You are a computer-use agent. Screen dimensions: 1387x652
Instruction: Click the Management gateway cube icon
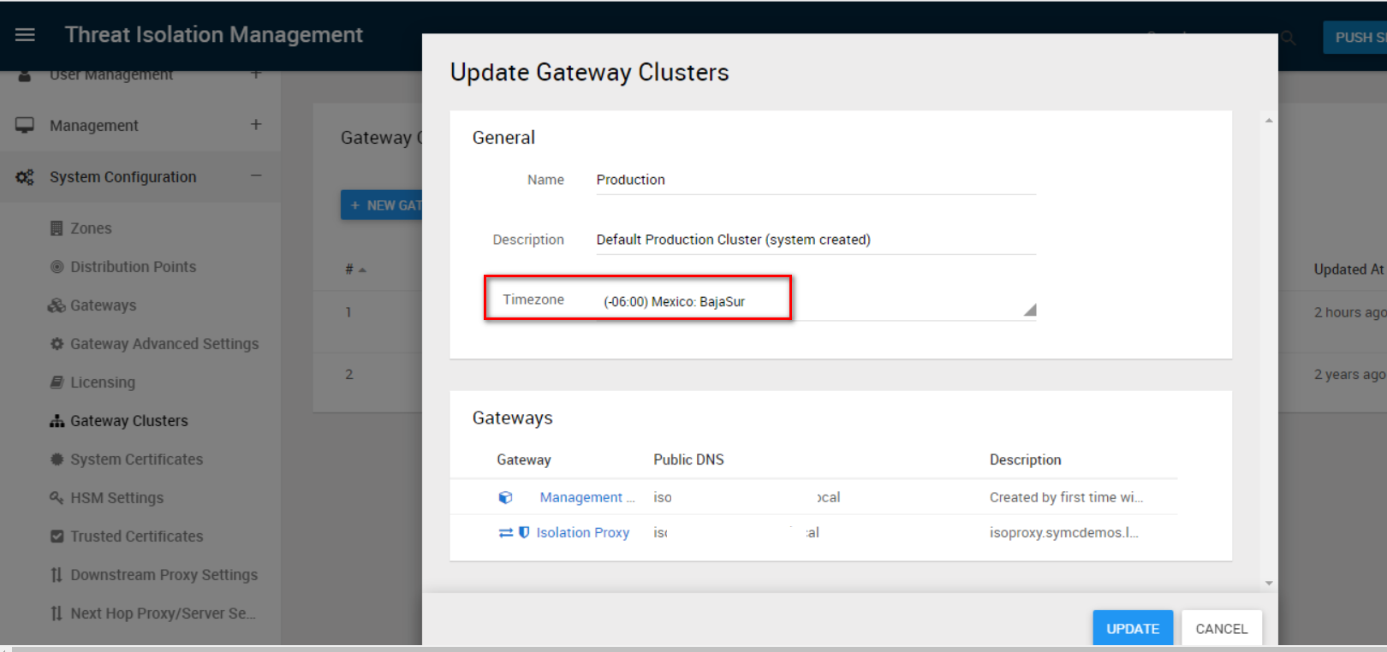coord(505,497)
